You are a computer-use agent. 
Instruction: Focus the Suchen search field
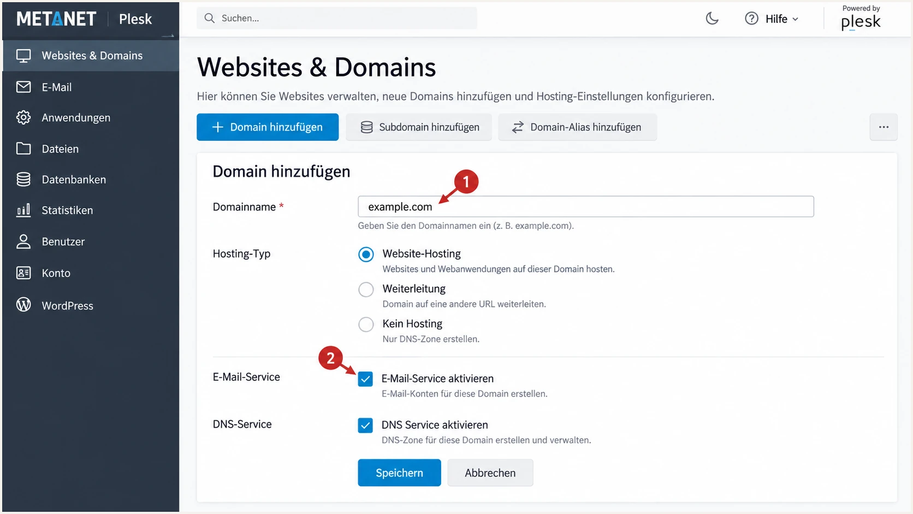tap(337, 18)
